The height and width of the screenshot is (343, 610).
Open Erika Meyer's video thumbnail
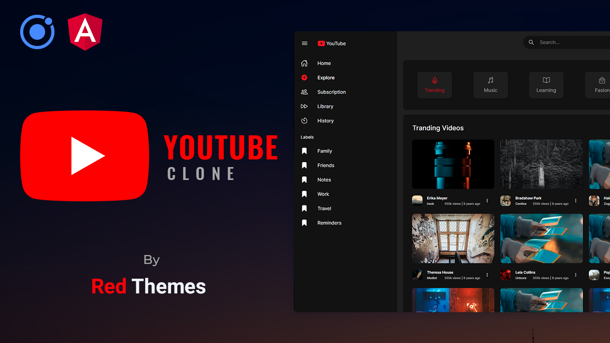pos(453,164)
